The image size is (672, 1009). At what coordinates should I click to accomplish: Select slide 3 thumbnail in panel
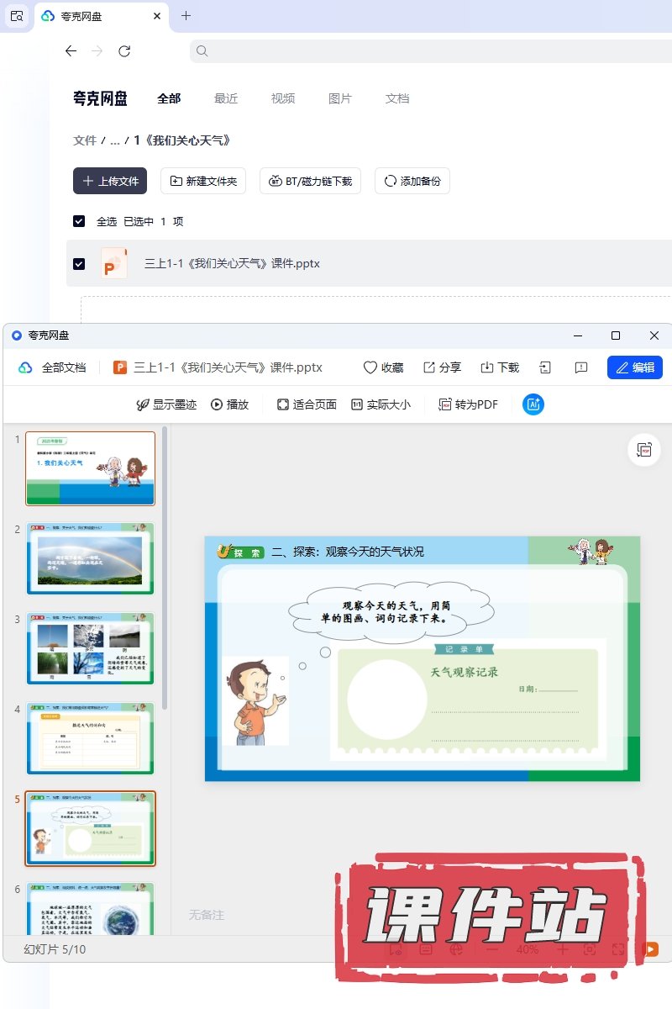pyautogui.click(x=90, y=648)
